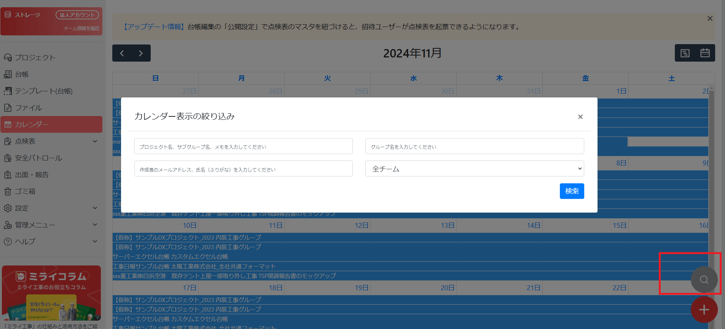Switch to calendar view icon

pos(705,53)
